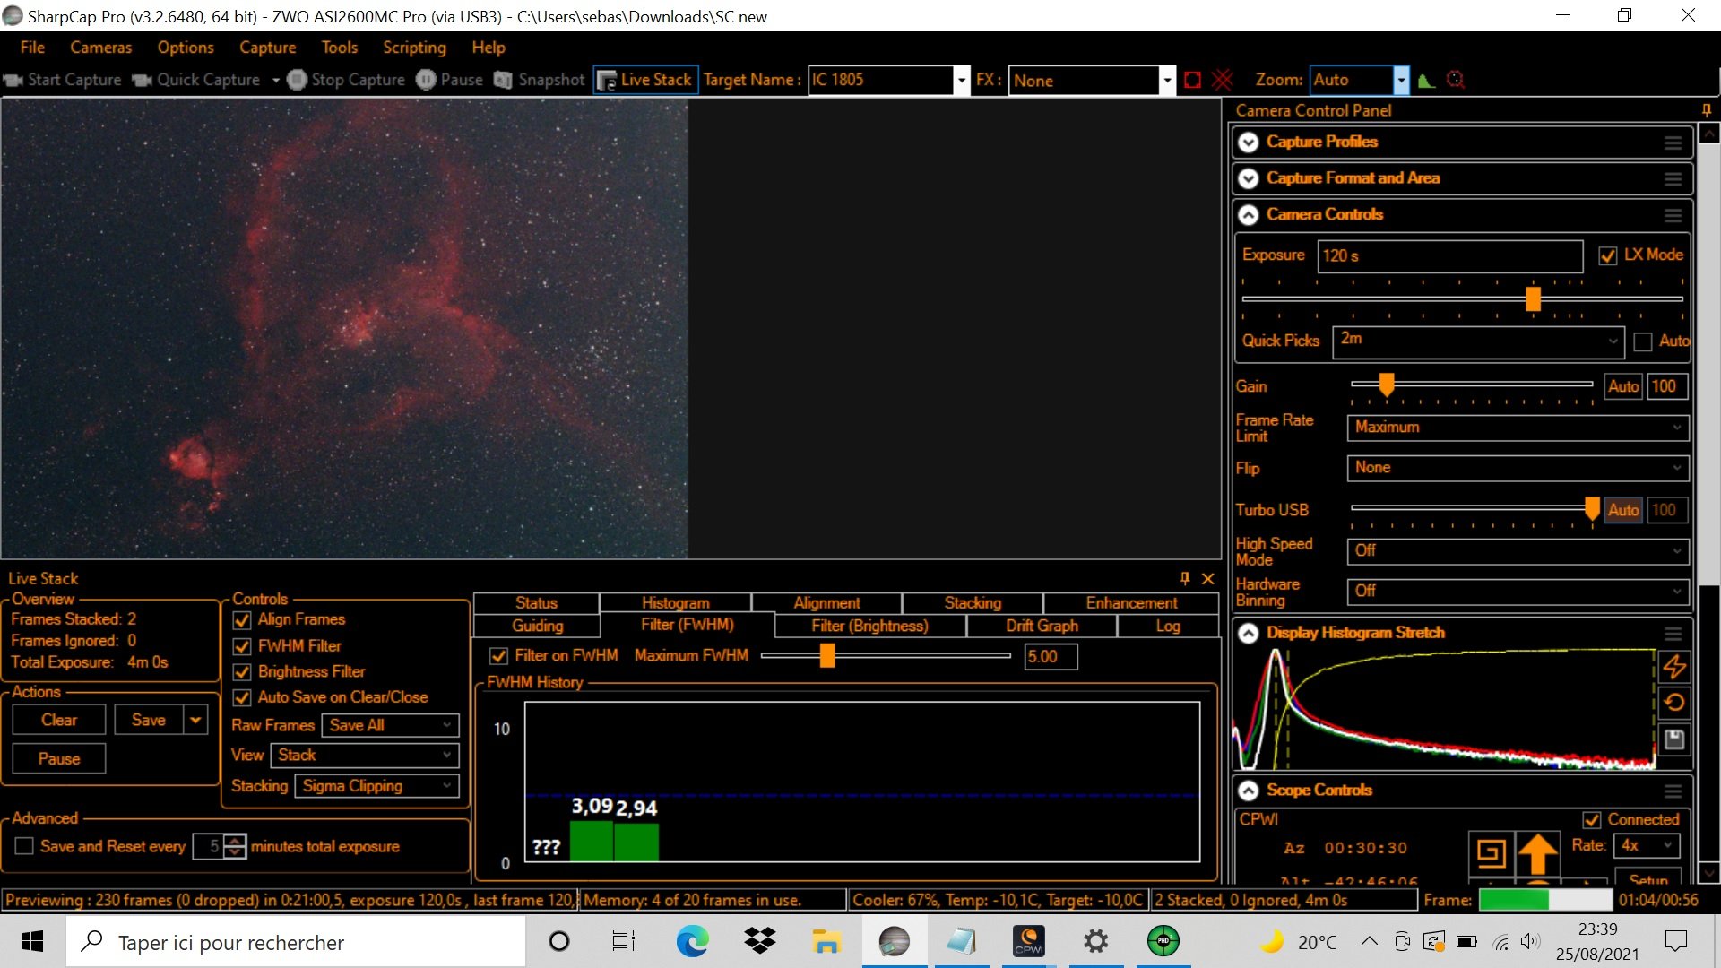Toggle the FWHM Filter checkbox

[x=242, y=646]
